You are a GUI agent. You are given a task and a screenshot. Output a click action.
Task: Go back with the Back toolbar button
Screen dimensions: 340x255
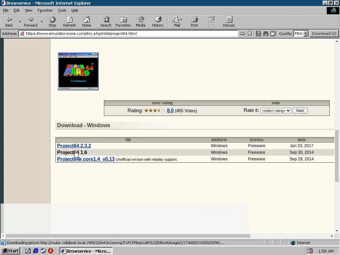pos(9,22)
